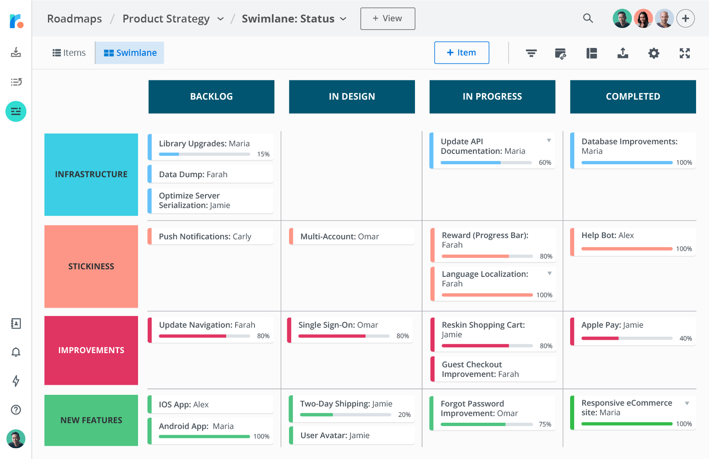Open Optimize Server Serialization card
This screenshot has width=709, height=459.
(x=211, y=201)
